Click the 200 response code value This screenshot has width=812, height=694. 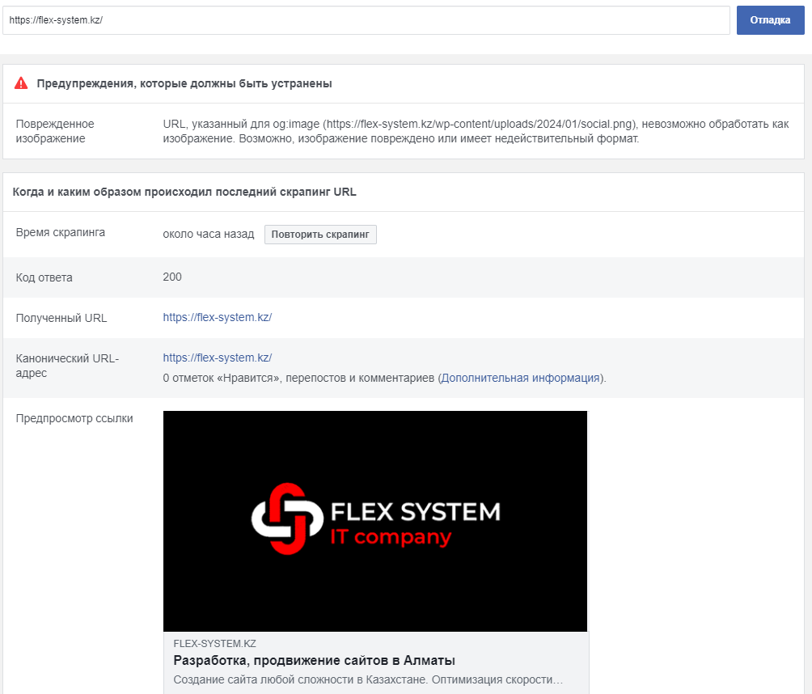172,277
